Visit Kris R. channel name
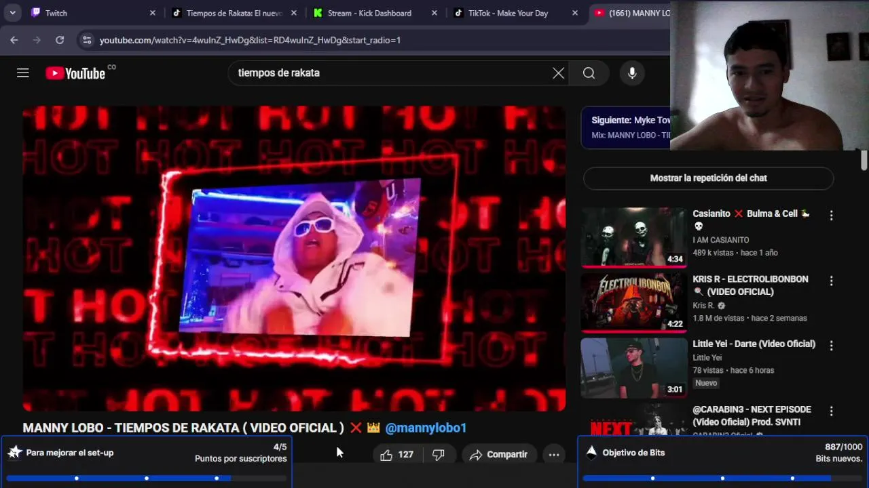This screenshot has height=488, width=869. point(703,306)
